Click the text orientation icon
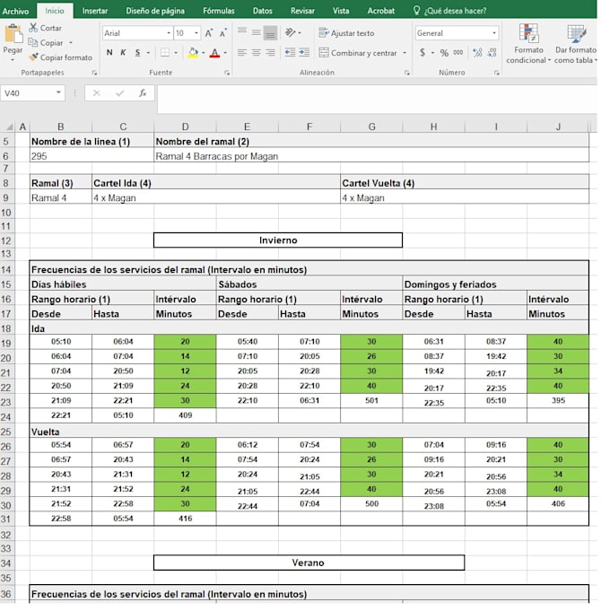Viewport: 610px width, 611px height. pyautogui.click(x=290, y=32)
